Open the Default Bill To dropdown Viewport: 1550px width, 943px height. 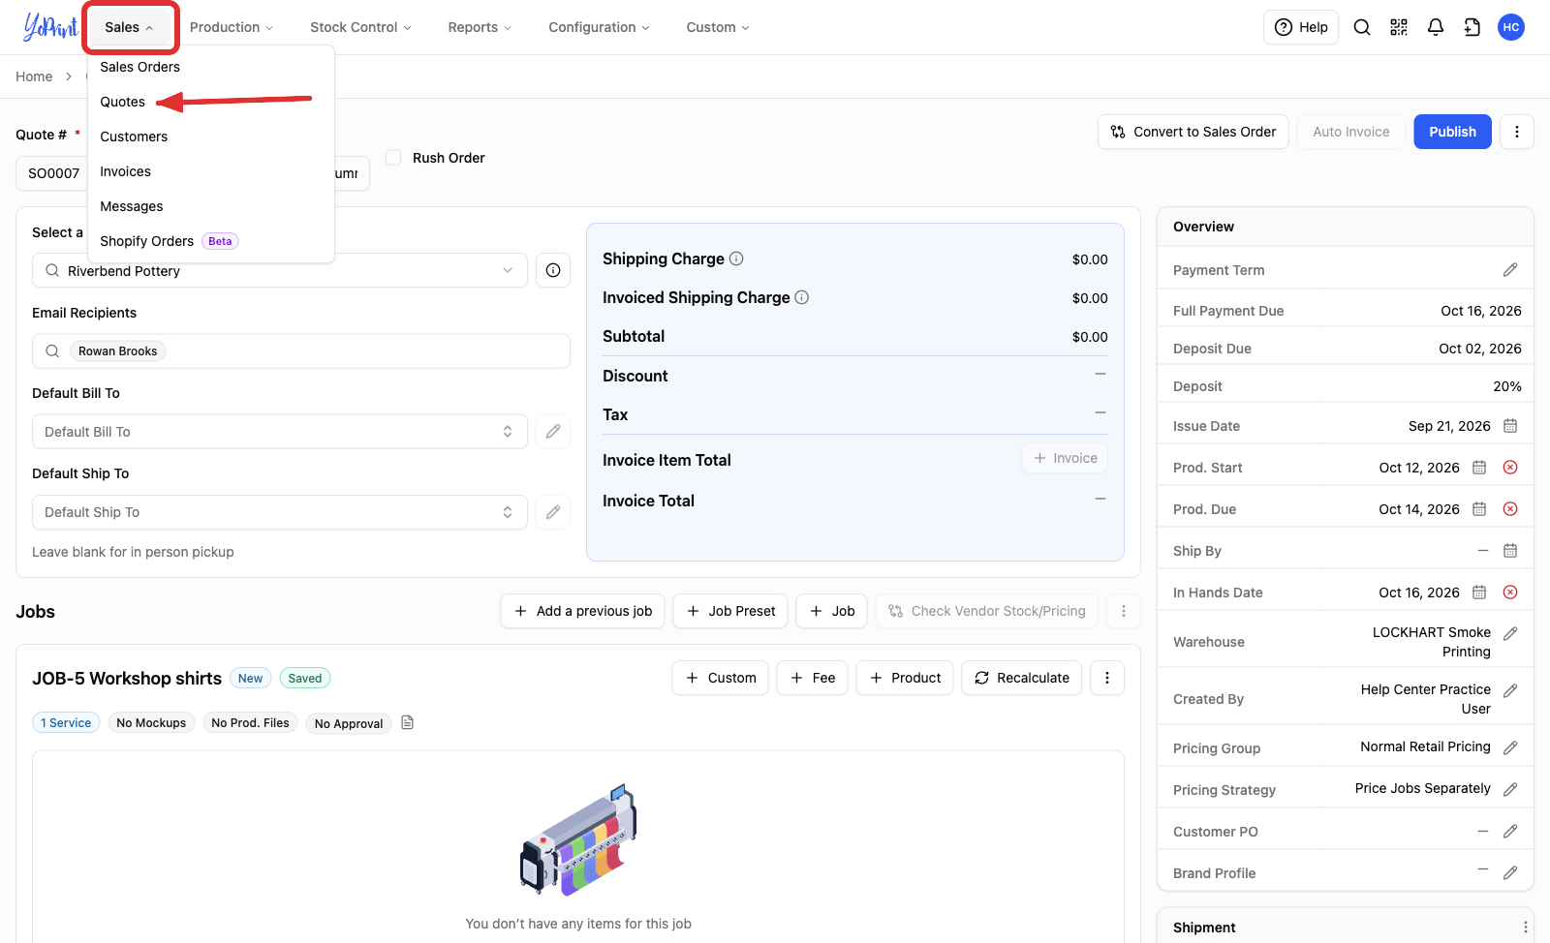(x=280, y=432)
